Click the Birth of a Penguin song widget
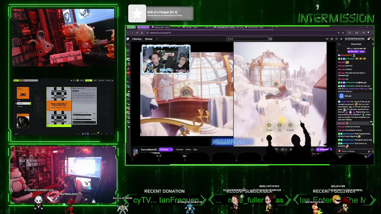Screen dimensions: 381x214 (x=161, y=14)
